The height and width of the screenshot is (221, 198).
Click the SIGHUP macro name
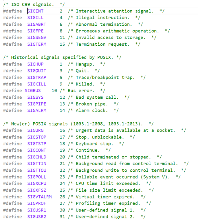(x=35, y=64)
